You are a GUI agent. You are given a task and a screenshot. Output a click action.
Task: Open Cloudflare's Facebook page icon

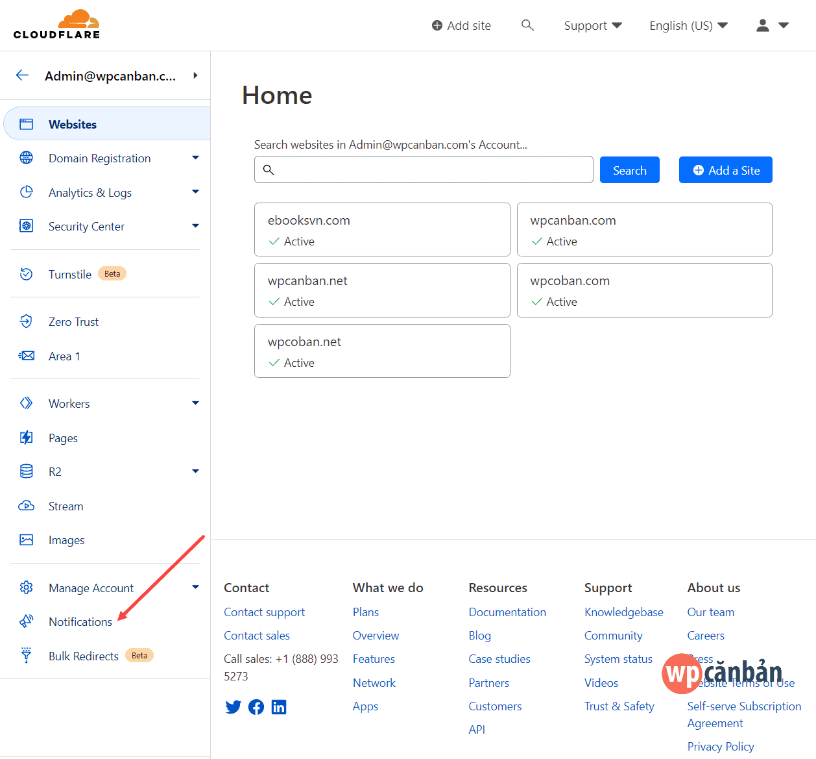(256, 707)
